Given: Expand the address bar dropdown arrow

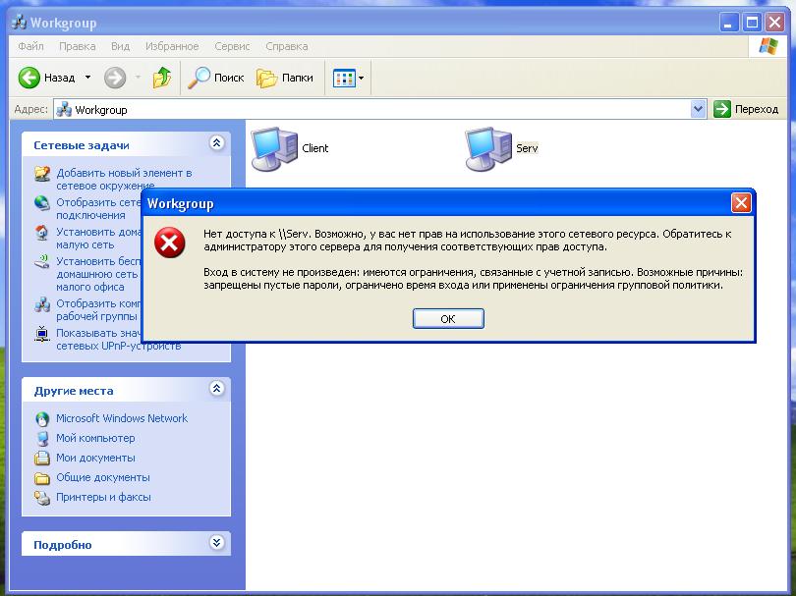Looking at the screenshot, I should pyautogui.click(x=698, y=109).
